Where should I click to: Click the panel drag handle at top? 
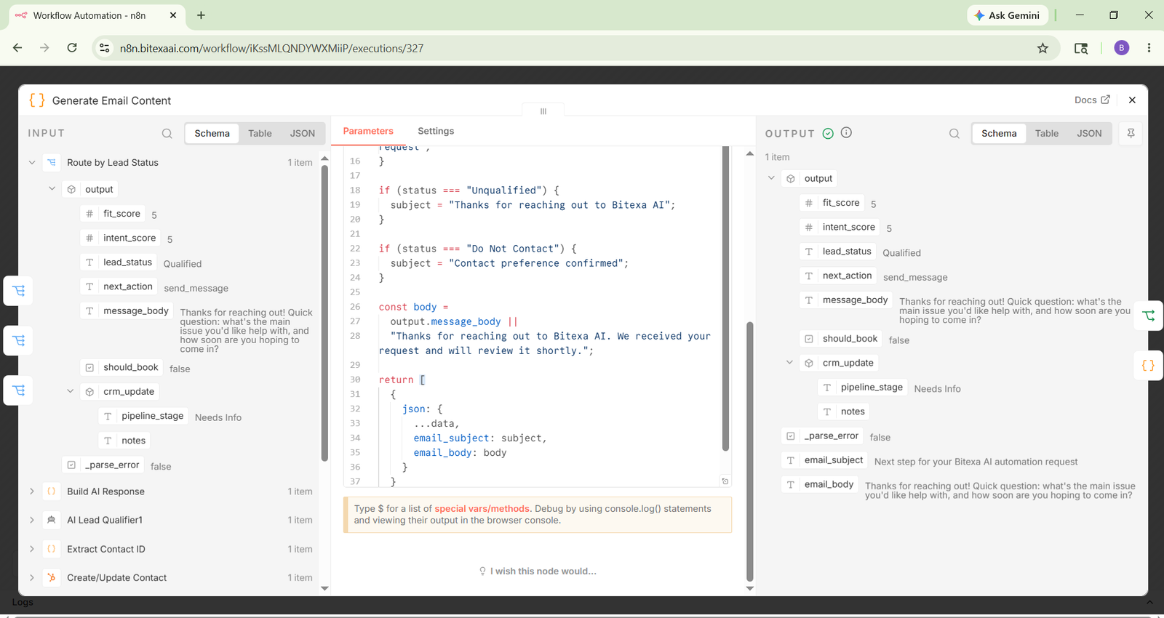coord(543,111)
